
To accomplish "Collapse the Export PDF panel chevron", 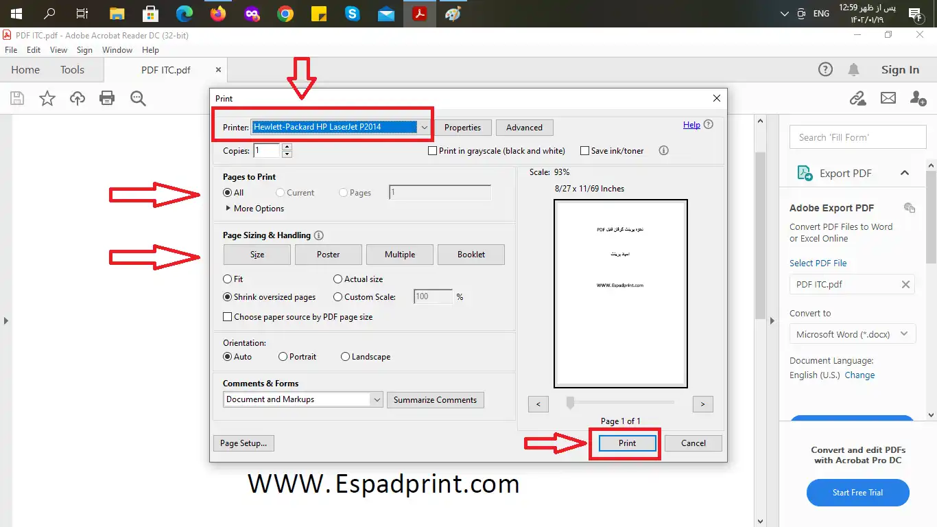I will click(x=905, y=173).
